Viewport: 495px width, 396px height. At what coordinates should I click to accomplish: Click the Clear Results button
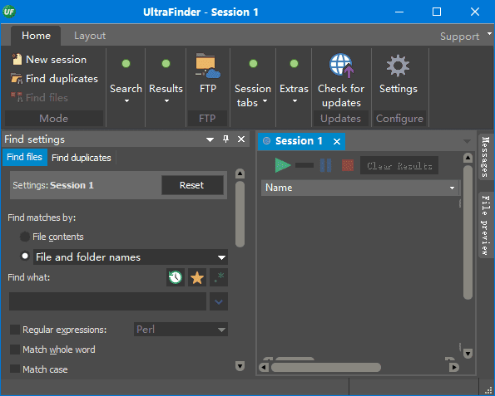coord(399,165)
